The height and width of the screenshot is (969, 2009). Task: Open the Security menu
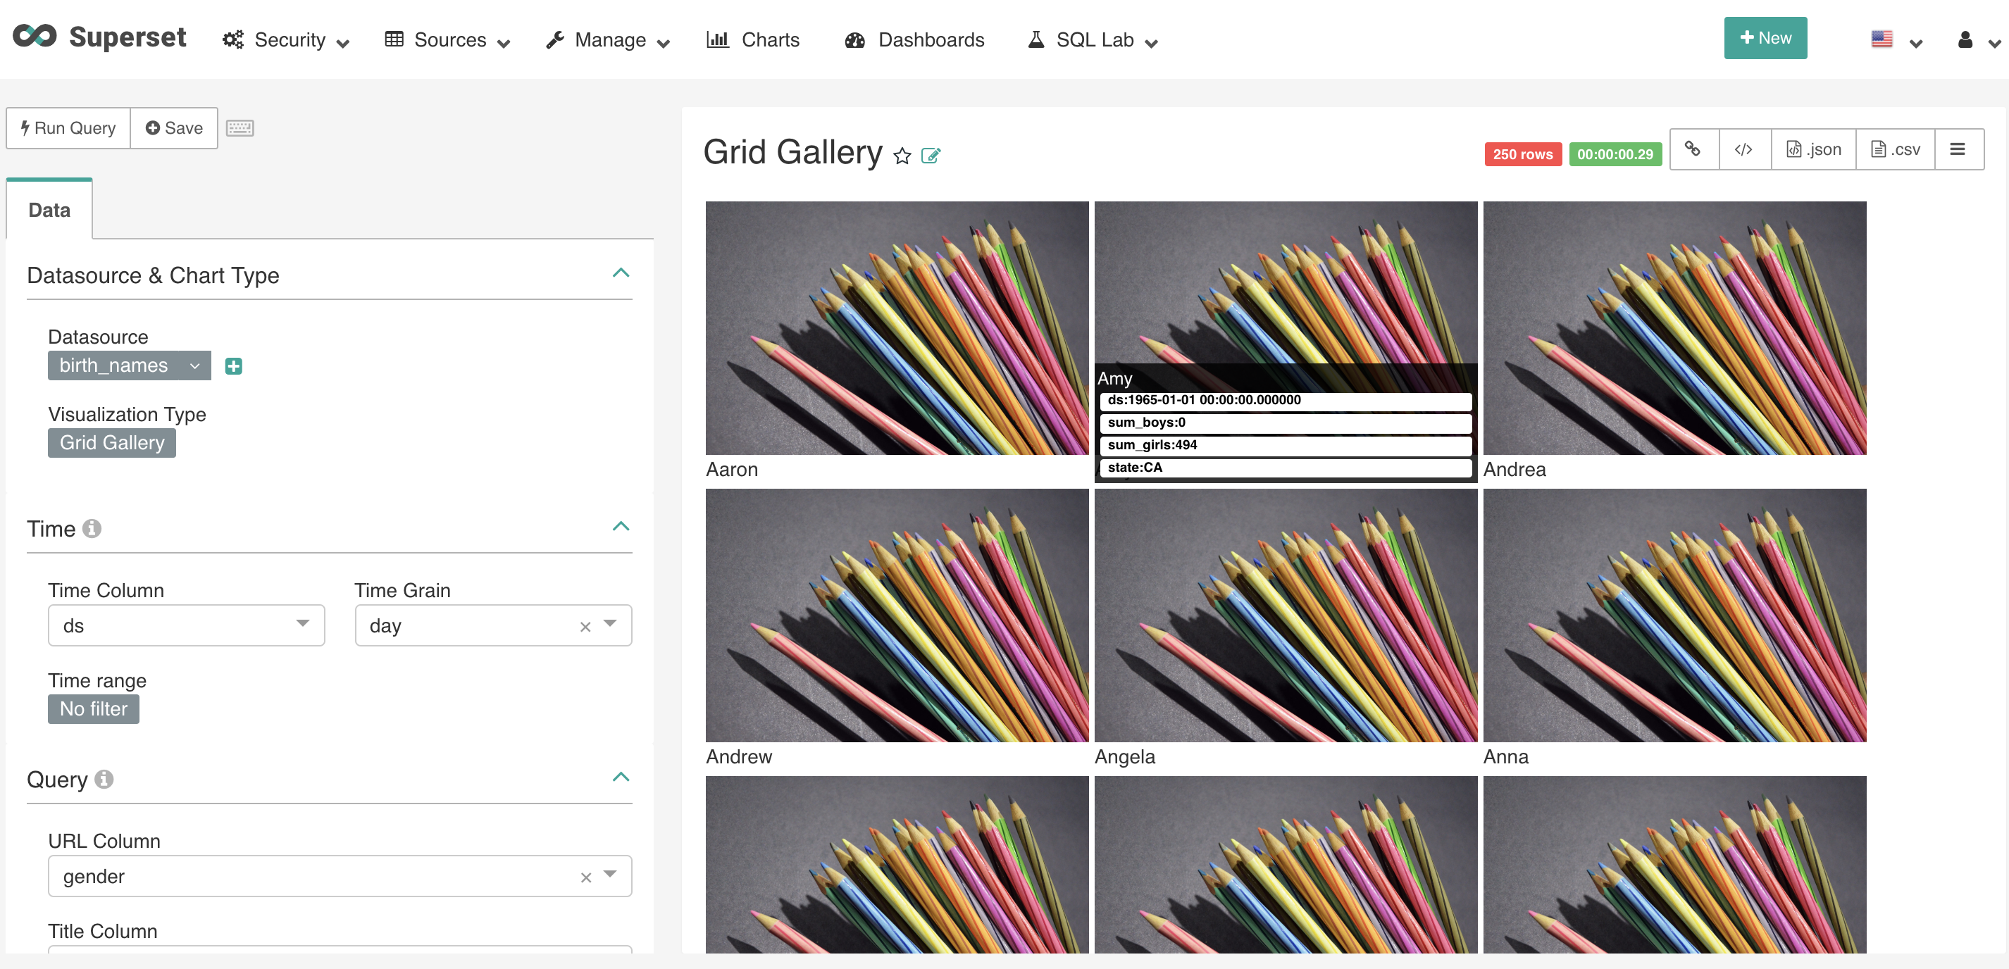(x=285, y=39)
